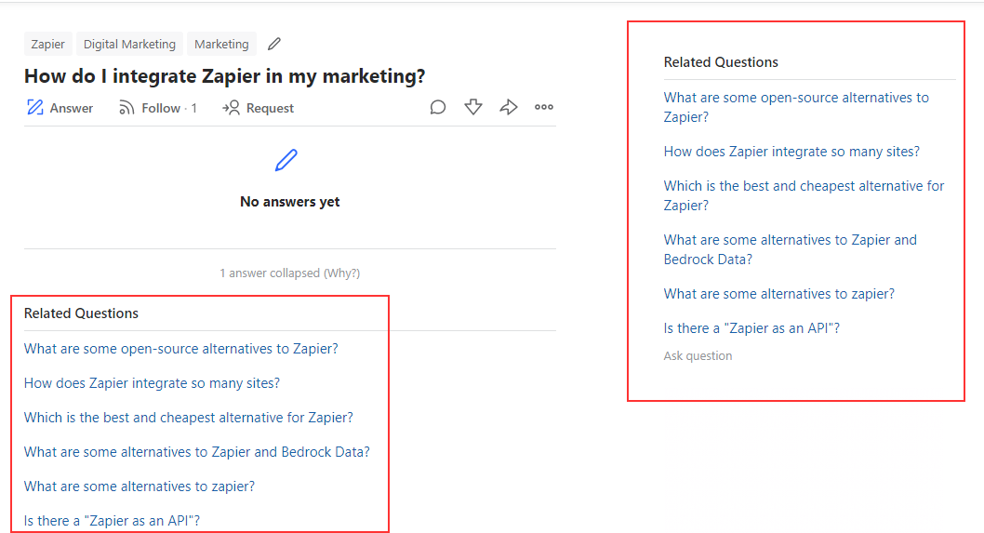Image resolution: width=984 pixels, height=533 pixels.
Task: Click the Request person-arrow icon
Action: coord(232,108)
